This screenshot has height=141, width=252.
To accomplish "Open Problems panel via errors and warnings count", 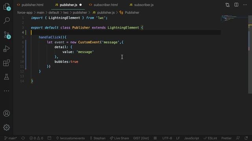I will [36, 138].
